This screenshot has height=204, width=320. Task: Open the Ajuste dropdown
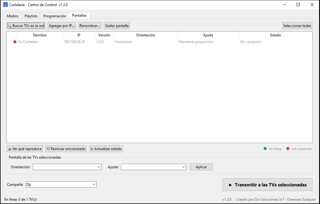tap(153, 167)
